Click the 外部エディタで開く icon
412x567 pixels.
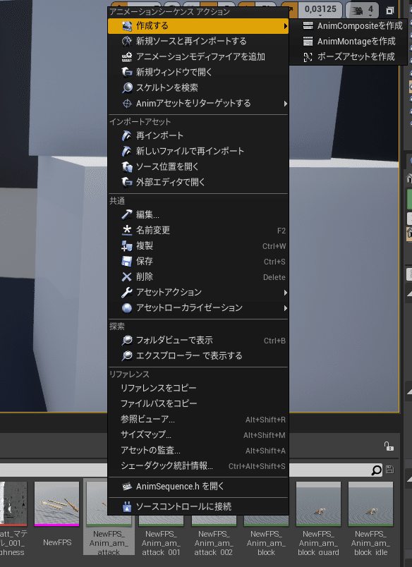126,182
